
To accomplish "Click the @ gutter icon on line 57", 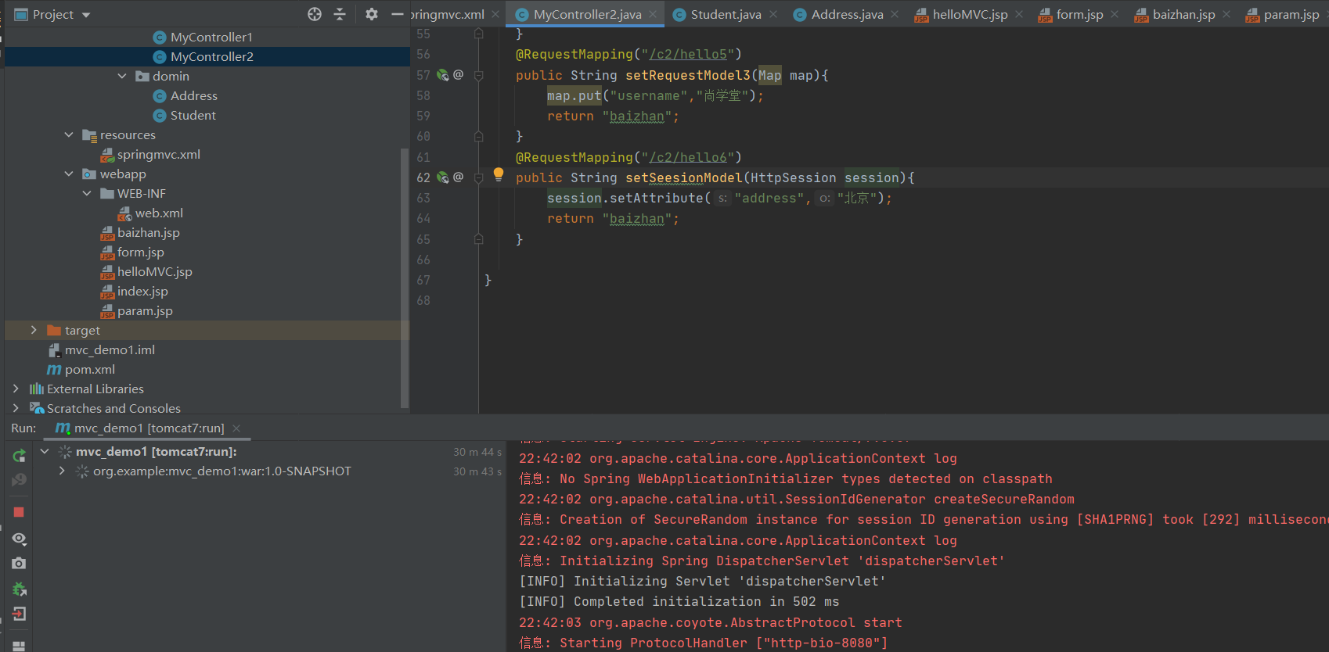I will click(x=459, y=75).
